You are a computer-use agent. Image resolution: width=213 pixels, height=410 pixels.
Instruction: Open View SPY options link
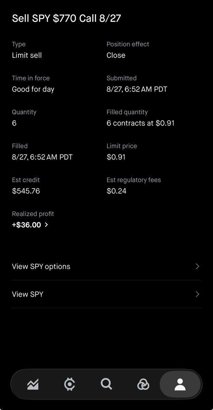pos(106,266)
